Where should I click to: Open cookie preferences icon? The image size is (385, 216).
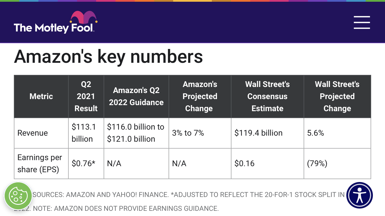click(x=18, y=196)
